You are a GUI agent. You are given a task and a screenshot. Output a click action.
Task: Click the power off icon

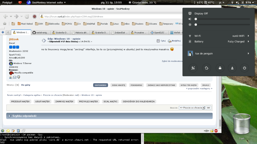pos(244,68)
